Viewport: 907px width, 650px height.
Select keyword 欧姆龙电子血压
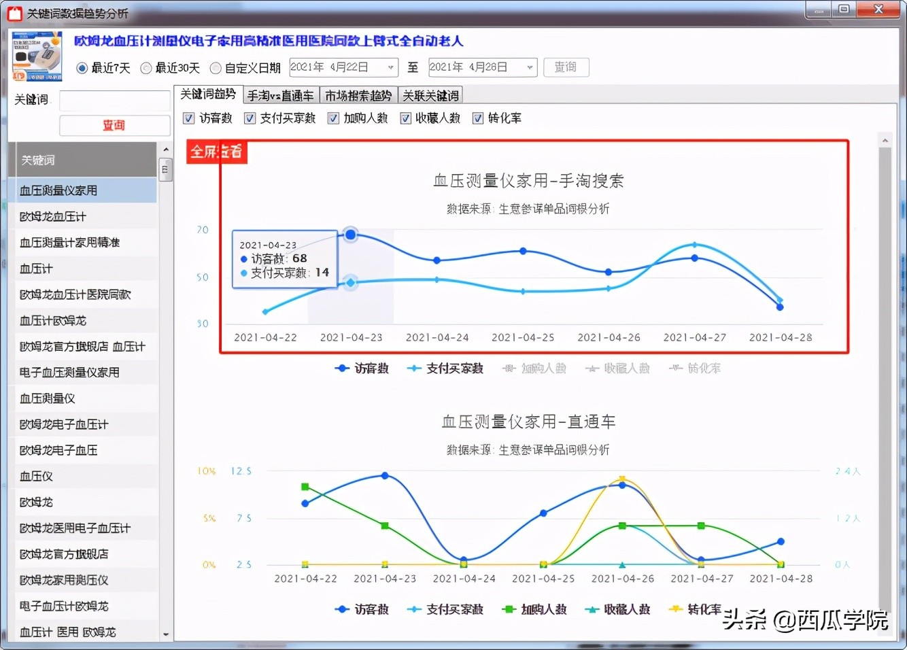[x=84, y=450]
